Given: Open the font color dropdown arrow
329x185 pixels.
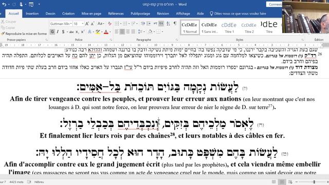Looking at the screenshot, I should [110, 32].
